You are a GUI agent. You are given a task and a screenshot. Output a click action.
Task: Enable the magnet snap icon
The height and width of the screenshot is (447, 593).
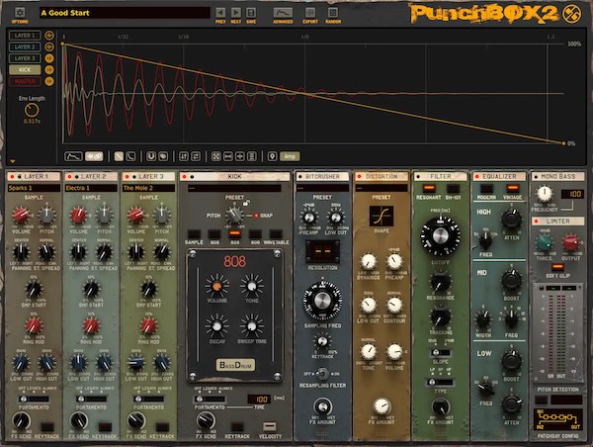(x=151, y=156)
